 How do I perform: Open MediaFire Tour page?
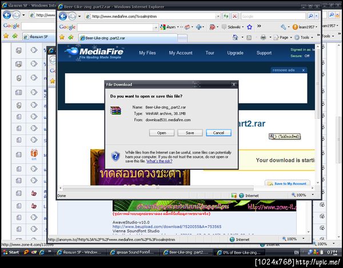[x=210, y=53]
